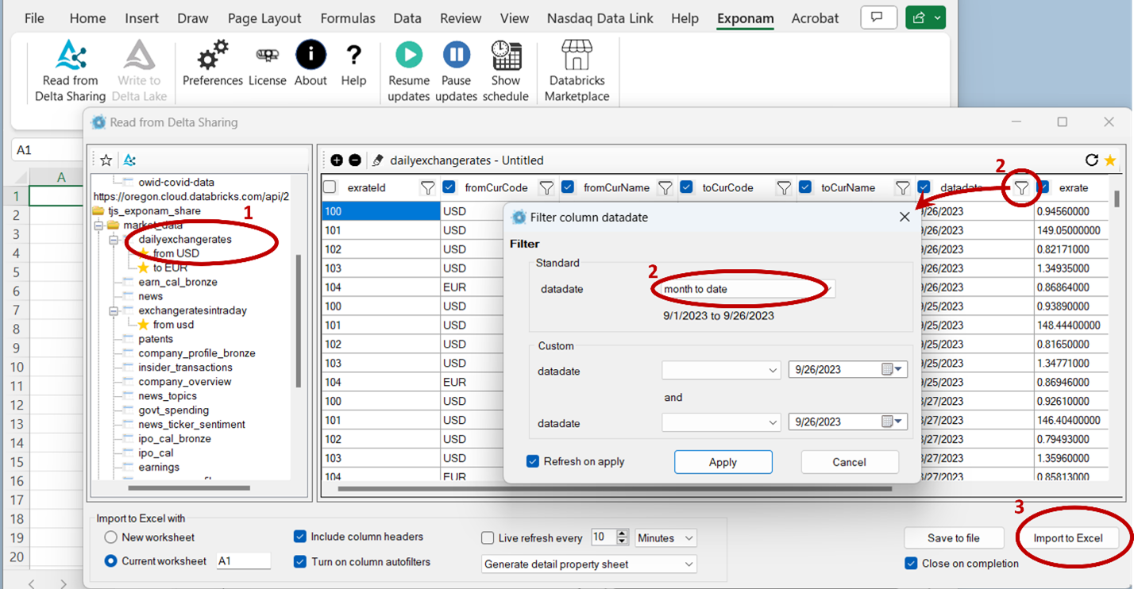Switch to the Formulas ribbon tab

(x=348, y=18)
